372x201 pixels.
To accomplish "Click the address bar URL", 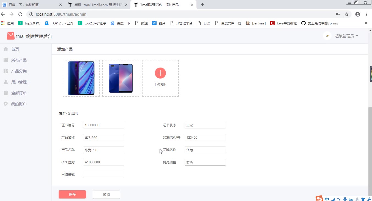I will (x=61, y=14).
